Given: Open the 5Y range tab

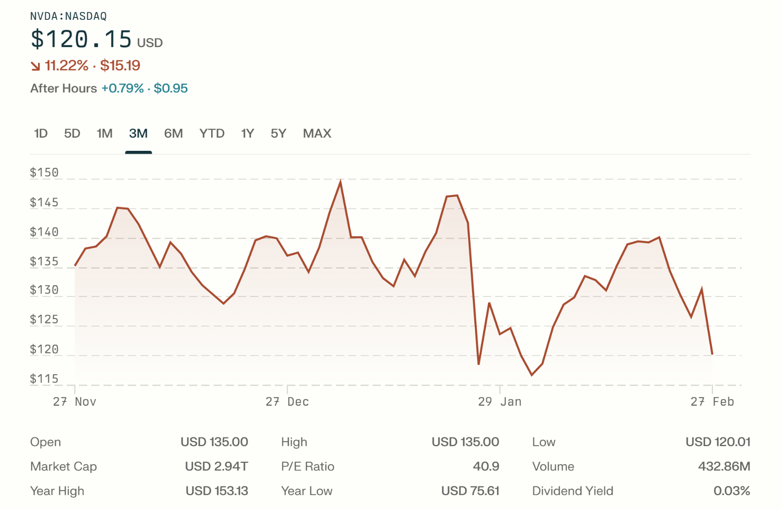Looking at the screenshot, I should point(278,133).
